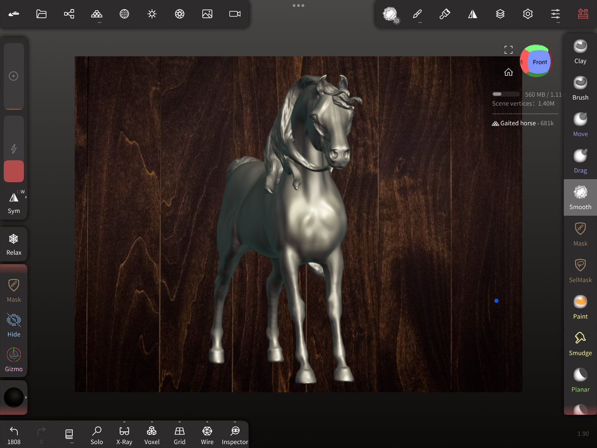Expand Grid options
The width and height of the screenshot is (597, 448).
(179, 422)
